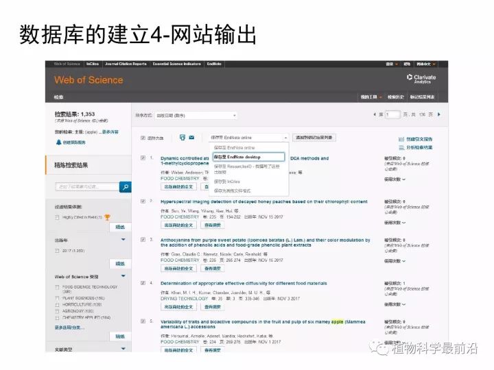Choose the EndNote desktop save option
Screen dimensions: 494x370
pos(237,157)
